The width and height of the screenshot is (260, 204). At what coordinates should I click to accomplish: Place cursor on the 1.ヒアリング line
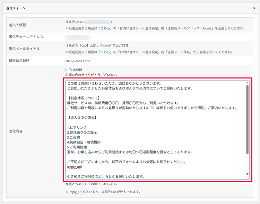77,128
